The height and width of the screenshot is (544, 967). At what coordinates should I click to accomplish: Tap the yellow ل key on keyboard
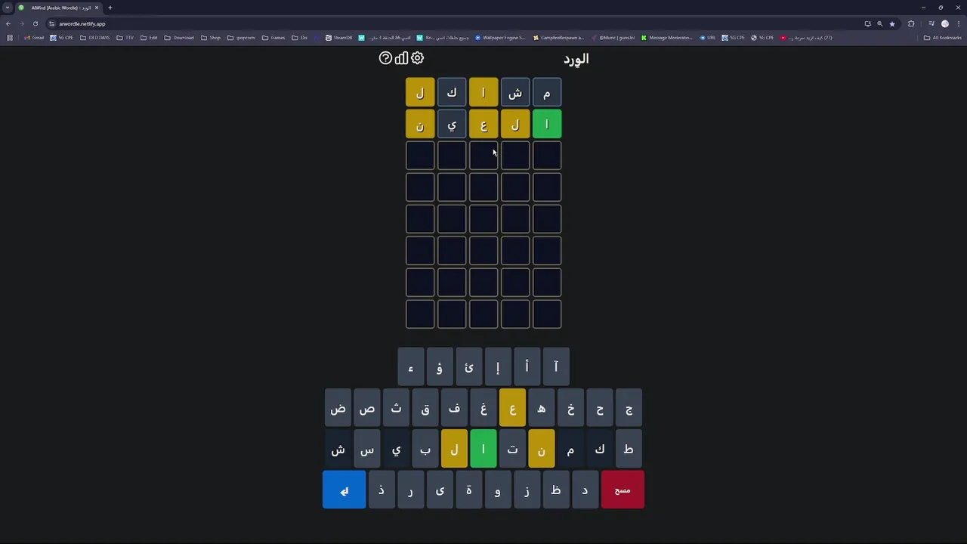coord(454,450)
